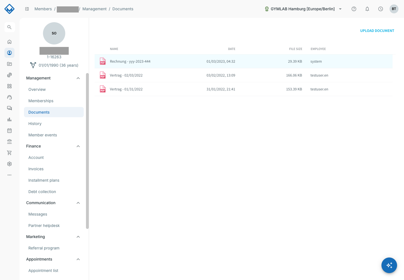Open the clock history icon in the top bar
Viewport: 404px width, 280px height.
click(381, 9)
